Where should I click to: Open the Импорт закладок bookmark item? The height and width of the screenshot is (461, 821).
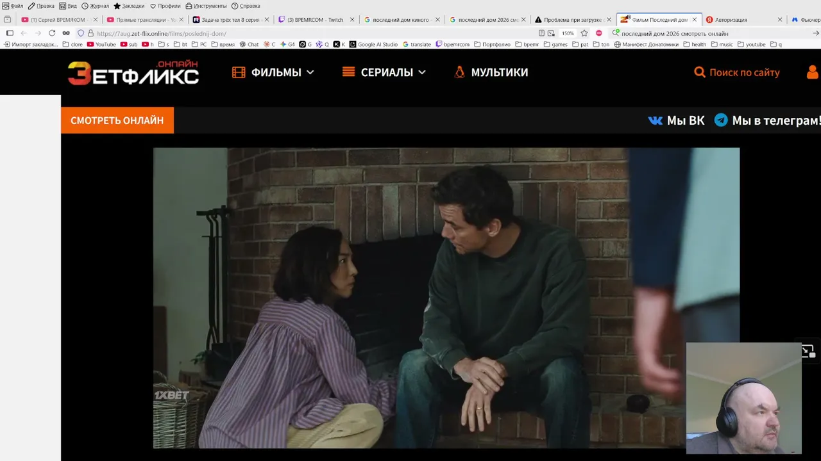(31, 45)
